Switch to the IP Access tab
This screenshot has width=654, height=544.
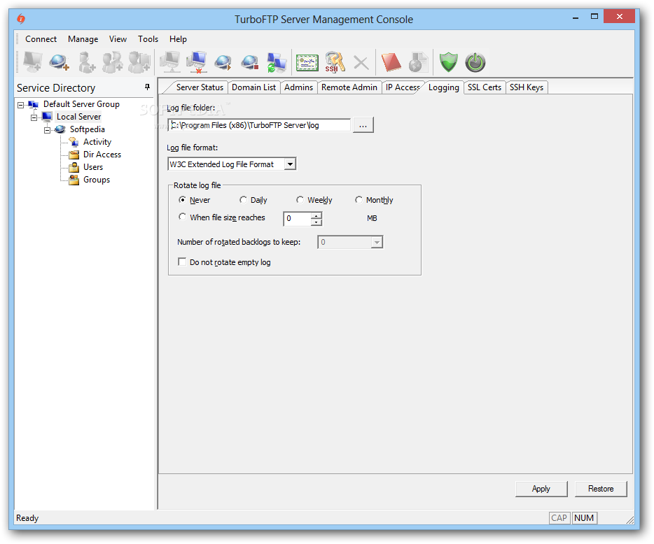point(403,87)
